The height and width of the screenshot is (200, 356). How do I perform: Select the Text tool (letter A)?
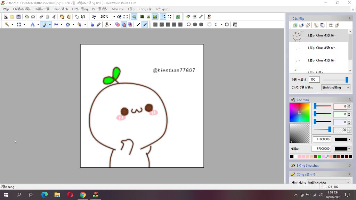[x=32, y=25]
